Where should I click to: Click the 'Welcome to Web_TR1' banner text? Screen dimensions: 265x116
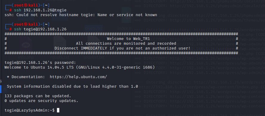tap(128, 39)
